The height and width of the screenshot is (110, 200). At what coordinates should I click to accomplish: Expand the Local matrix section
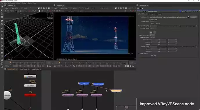pos(139,54)
